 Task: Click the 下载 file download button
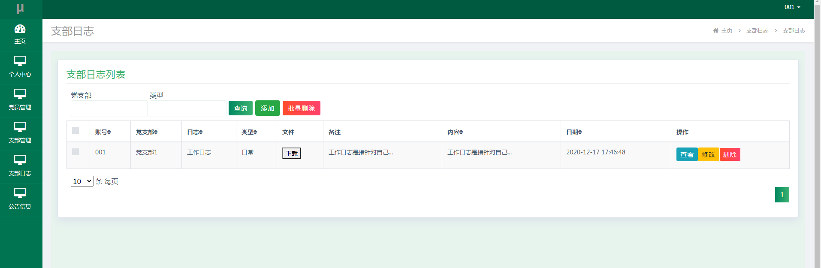(292, 153)
